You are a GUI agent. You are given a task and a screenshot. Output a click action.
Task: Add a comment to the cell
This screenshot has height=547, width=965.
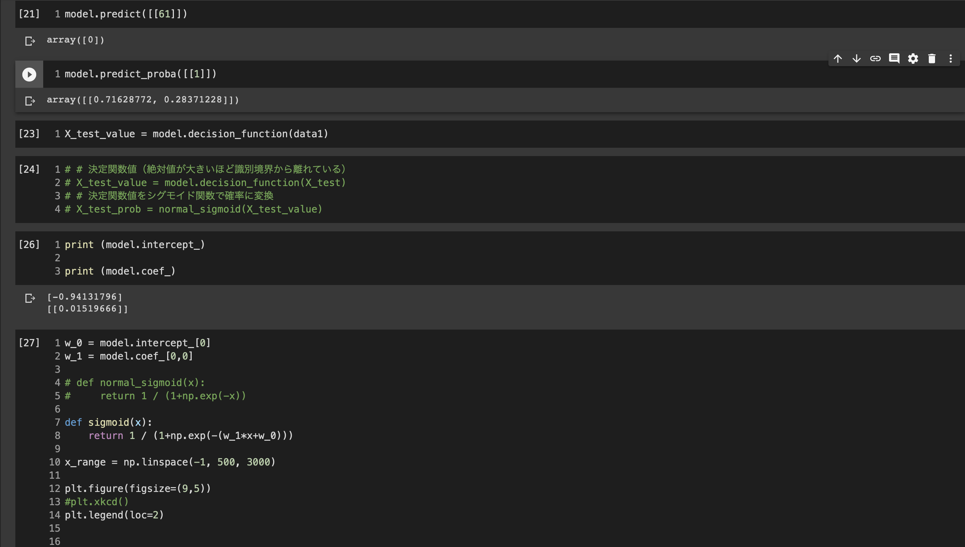[x=894, y=59]
